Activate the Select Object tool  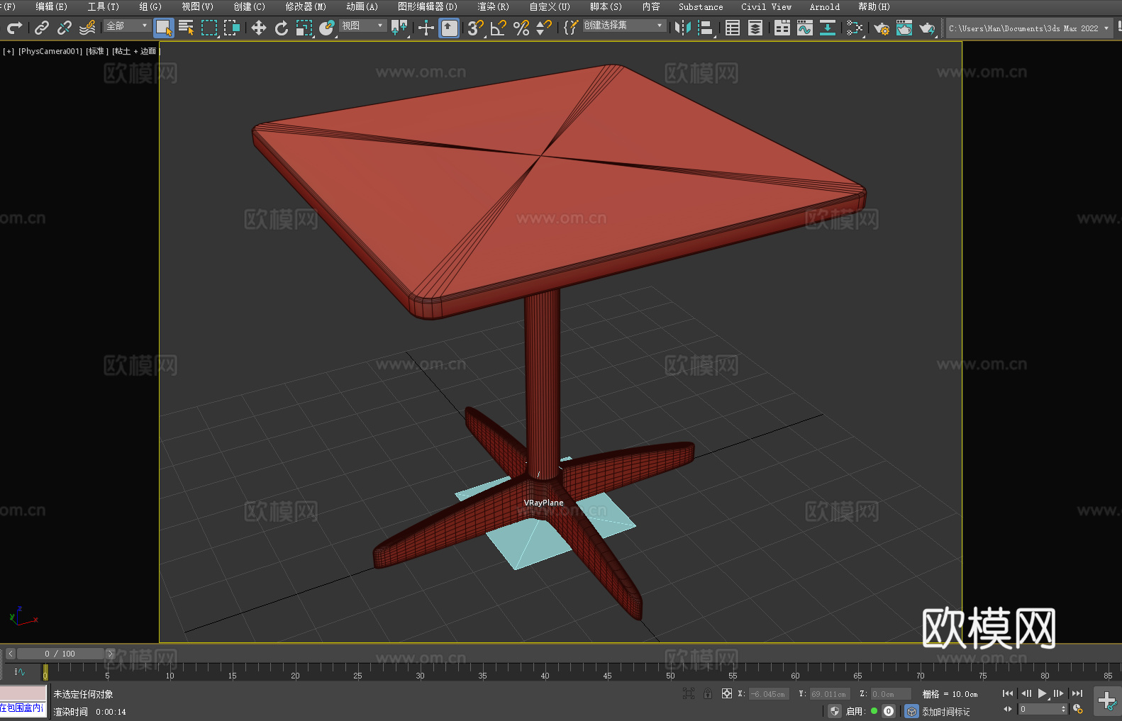[x=164, y=28]
